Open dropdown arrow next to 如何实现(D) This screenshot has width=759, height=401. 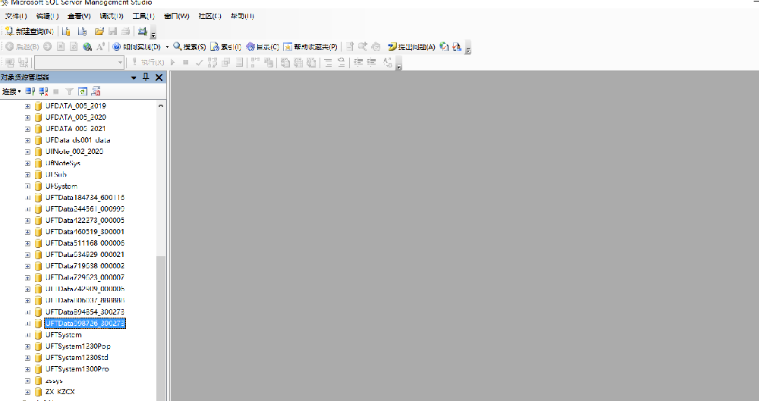point(168,47)
